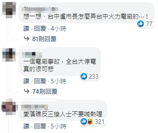
Task: Like the 全台大停電 comment
Action: (26, 81)
